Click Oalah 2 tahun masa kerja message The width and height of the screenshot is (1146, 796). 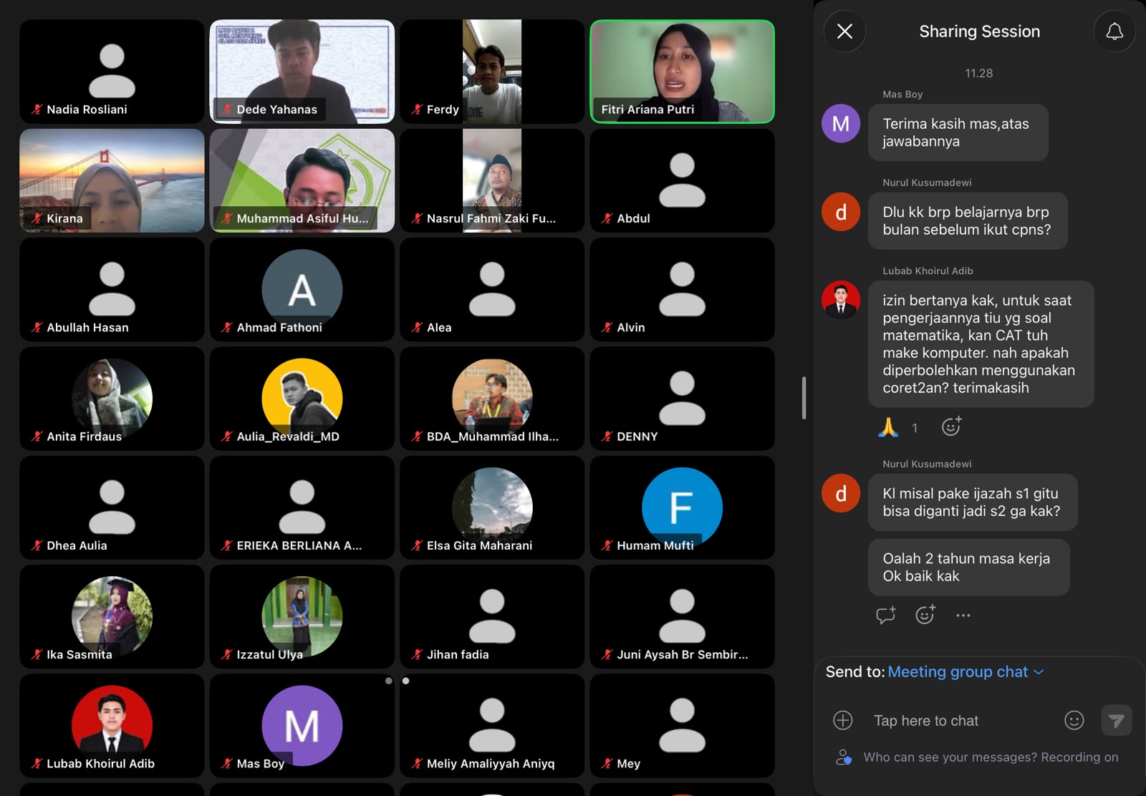coord(968,567)
